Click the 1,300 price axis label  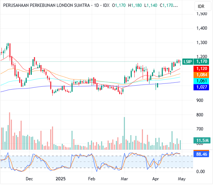202,43
